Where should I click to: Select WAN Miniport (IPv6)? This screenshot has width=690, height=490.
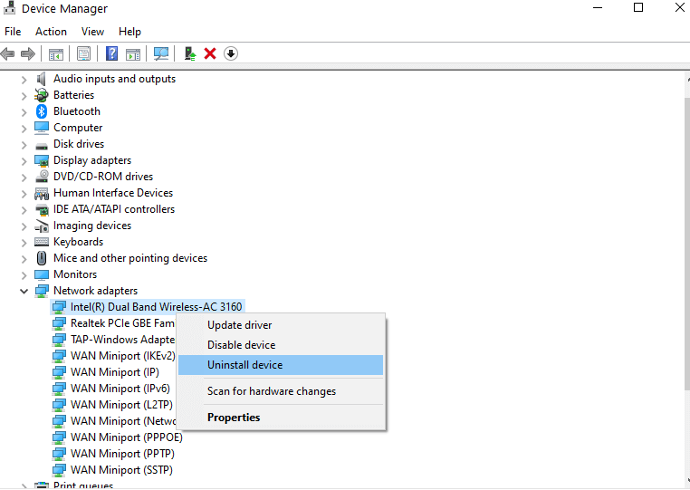click(120, 389)
